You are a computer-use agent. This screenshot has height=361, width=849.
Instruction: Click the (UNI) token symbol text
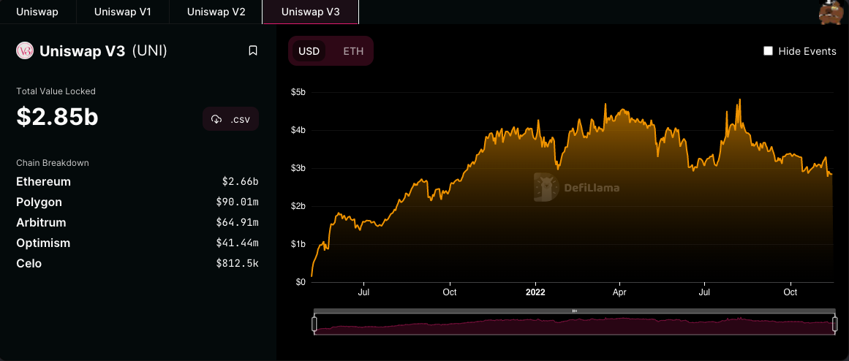[149, 51]
